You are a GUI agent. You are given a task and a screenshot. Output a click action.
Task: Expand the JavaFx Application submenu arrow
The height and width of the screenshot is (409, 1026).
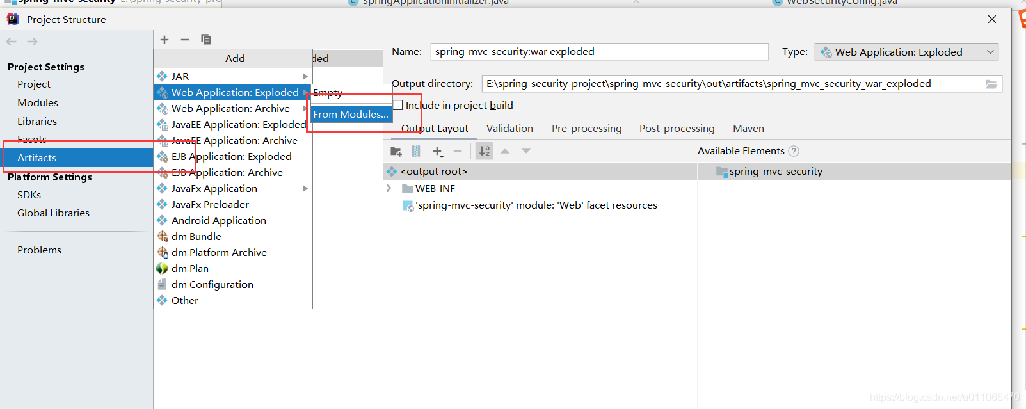305,188
